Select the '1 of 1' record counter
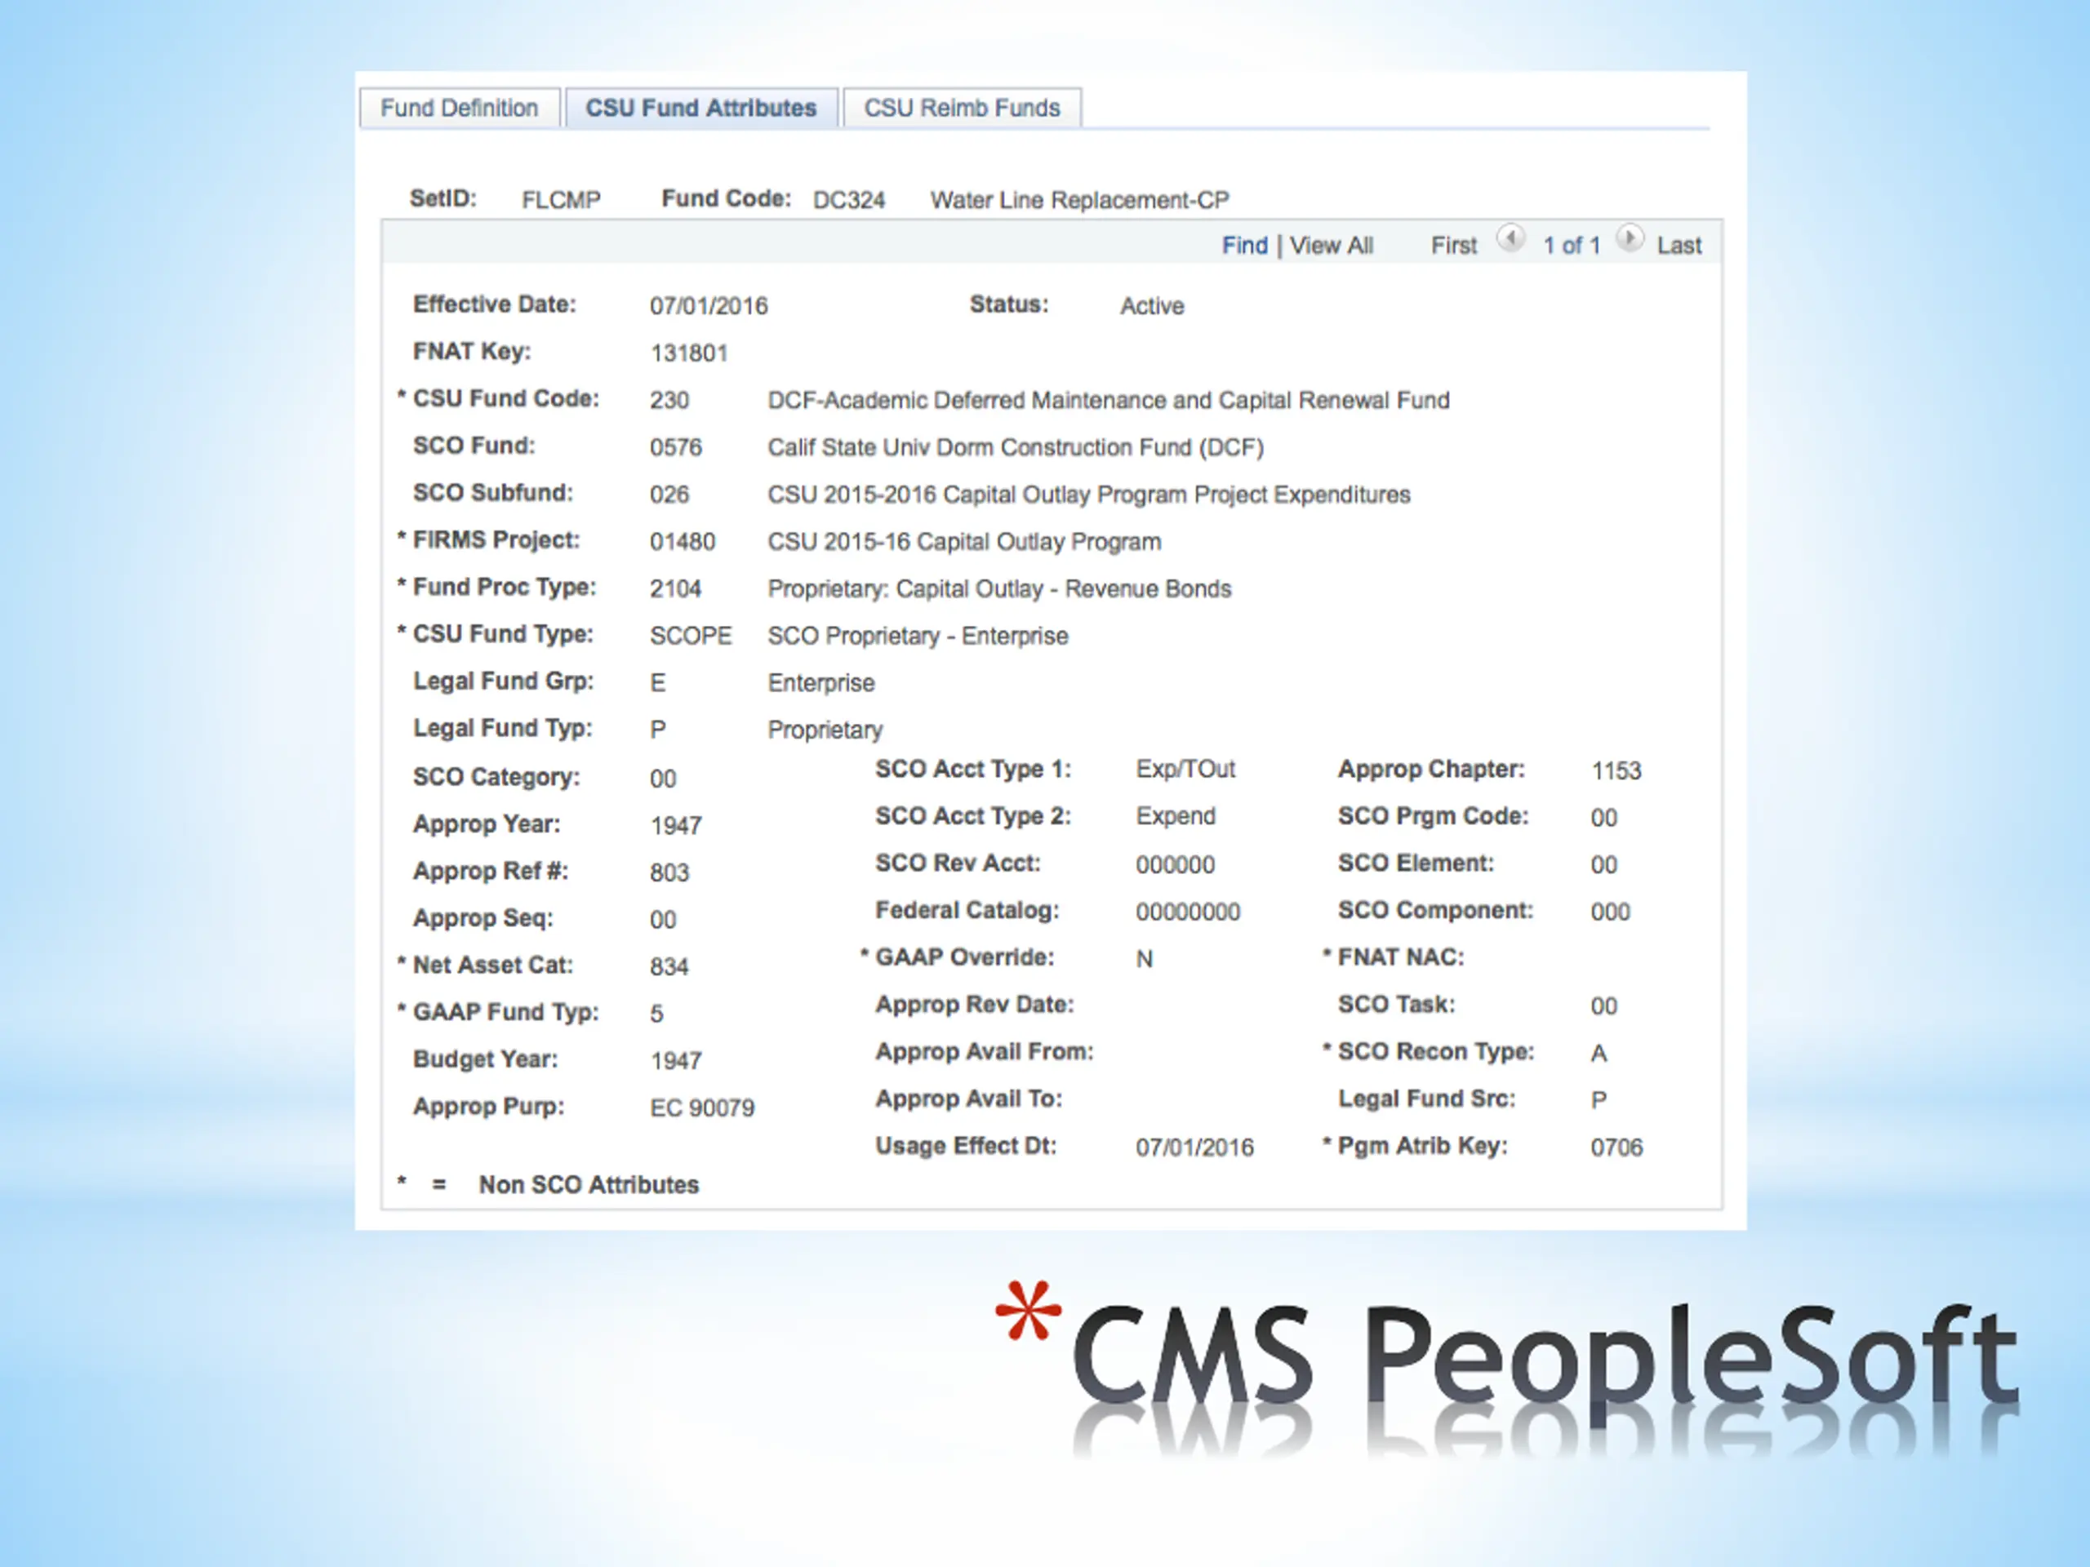This screenshot has height=1567, width=2090. (1572, 246)
